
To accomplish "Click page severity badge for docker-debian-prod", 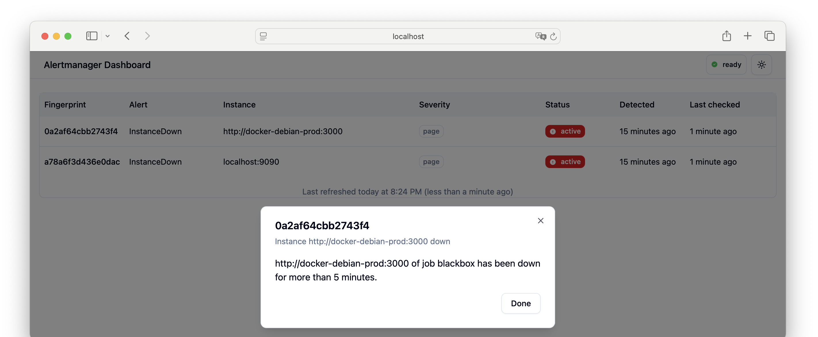I will 431,131.
